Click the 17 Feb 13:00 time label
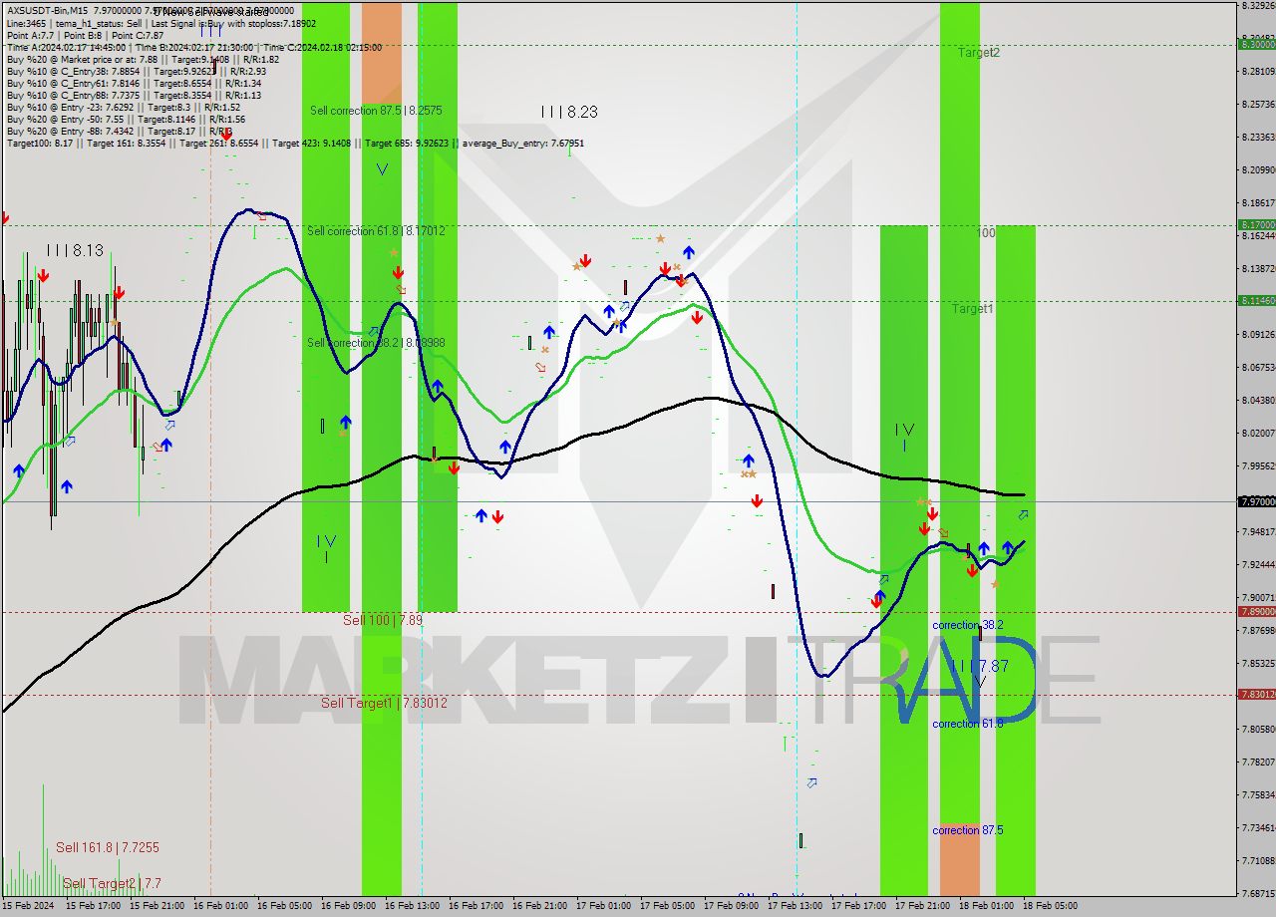Screen dimensions: 1276x917 795,906
